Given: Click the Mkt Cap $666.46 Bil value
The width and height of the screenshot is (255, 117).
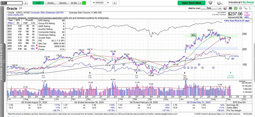Looking at the screenshot, I should pos(59,44).
